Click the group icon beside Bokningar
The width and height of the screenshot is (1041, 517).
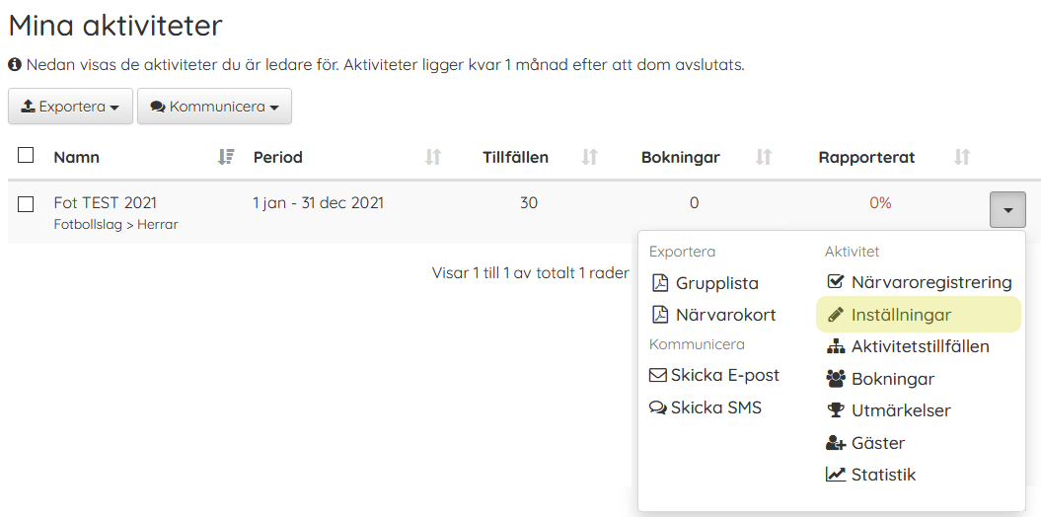pyautogui.click(x=835, y=379)
